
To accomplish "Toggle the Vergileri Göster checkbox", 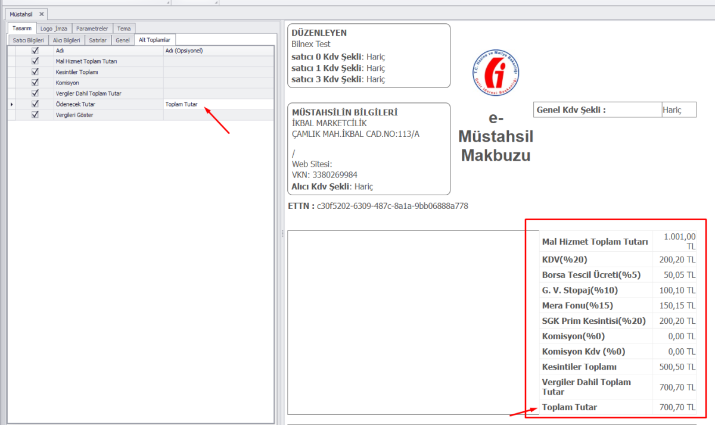I will point(35,115).
